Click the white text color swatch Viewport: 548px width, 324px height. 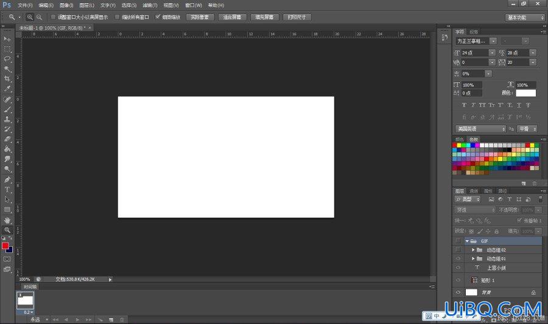525,93
